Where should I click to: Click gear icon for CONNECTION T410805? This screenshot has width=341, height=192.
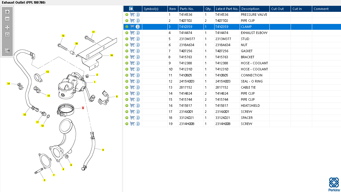127,75
